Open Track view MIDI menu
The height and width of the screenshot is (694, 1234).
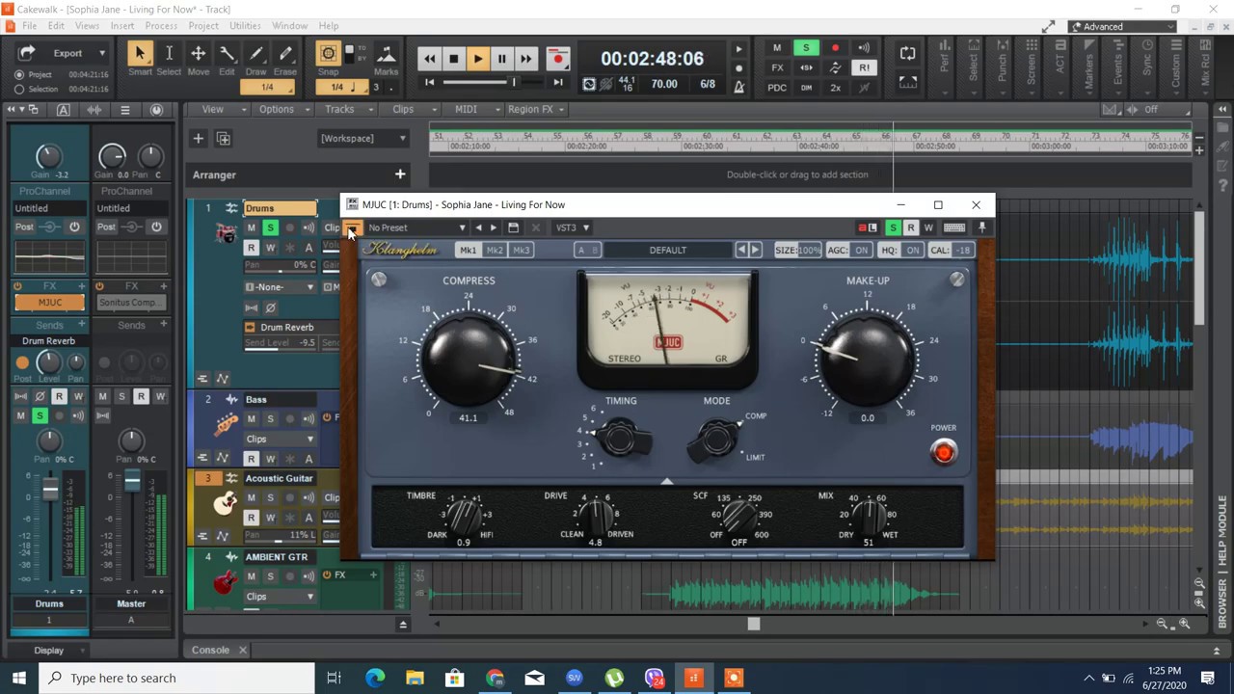coord(472,109)
